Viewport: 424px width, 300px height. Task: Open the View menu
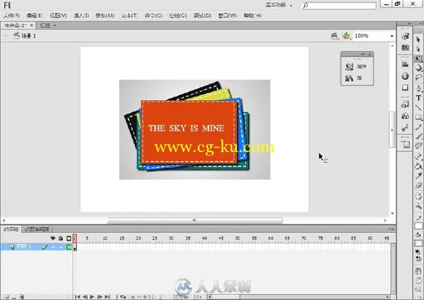[x=58, y=16]
